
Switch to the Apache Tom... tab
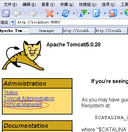tap(15, 30)
